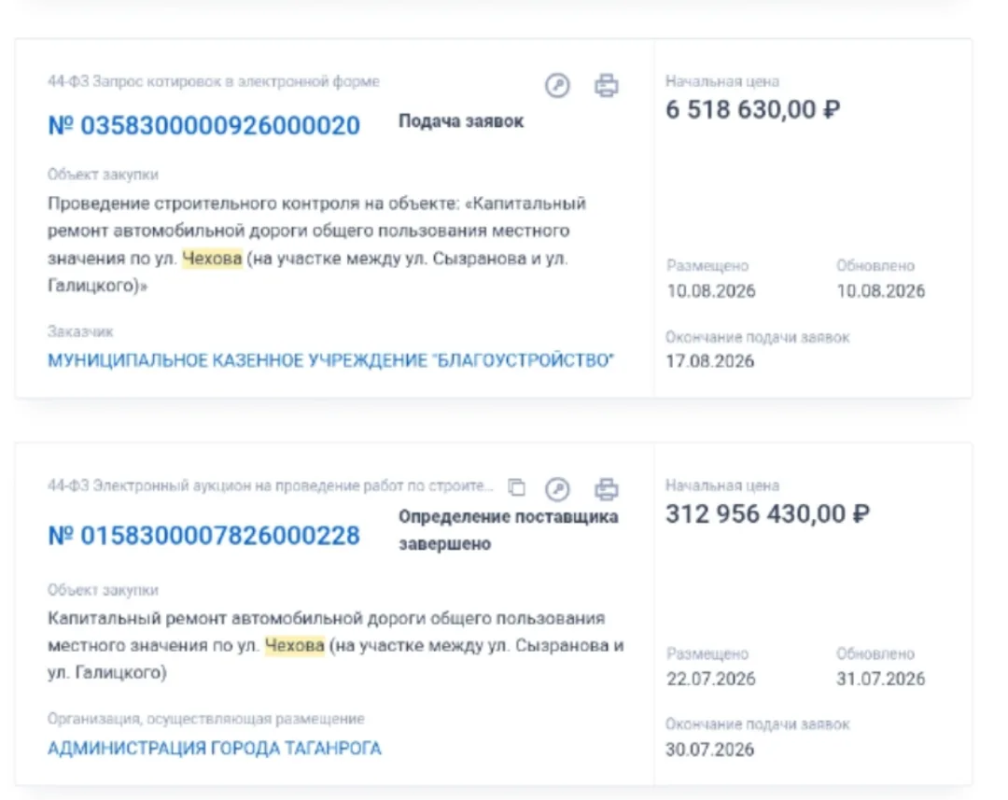Click highlighted "Чехова" in the auction card
1008x800 pixels.
point(294,645)
